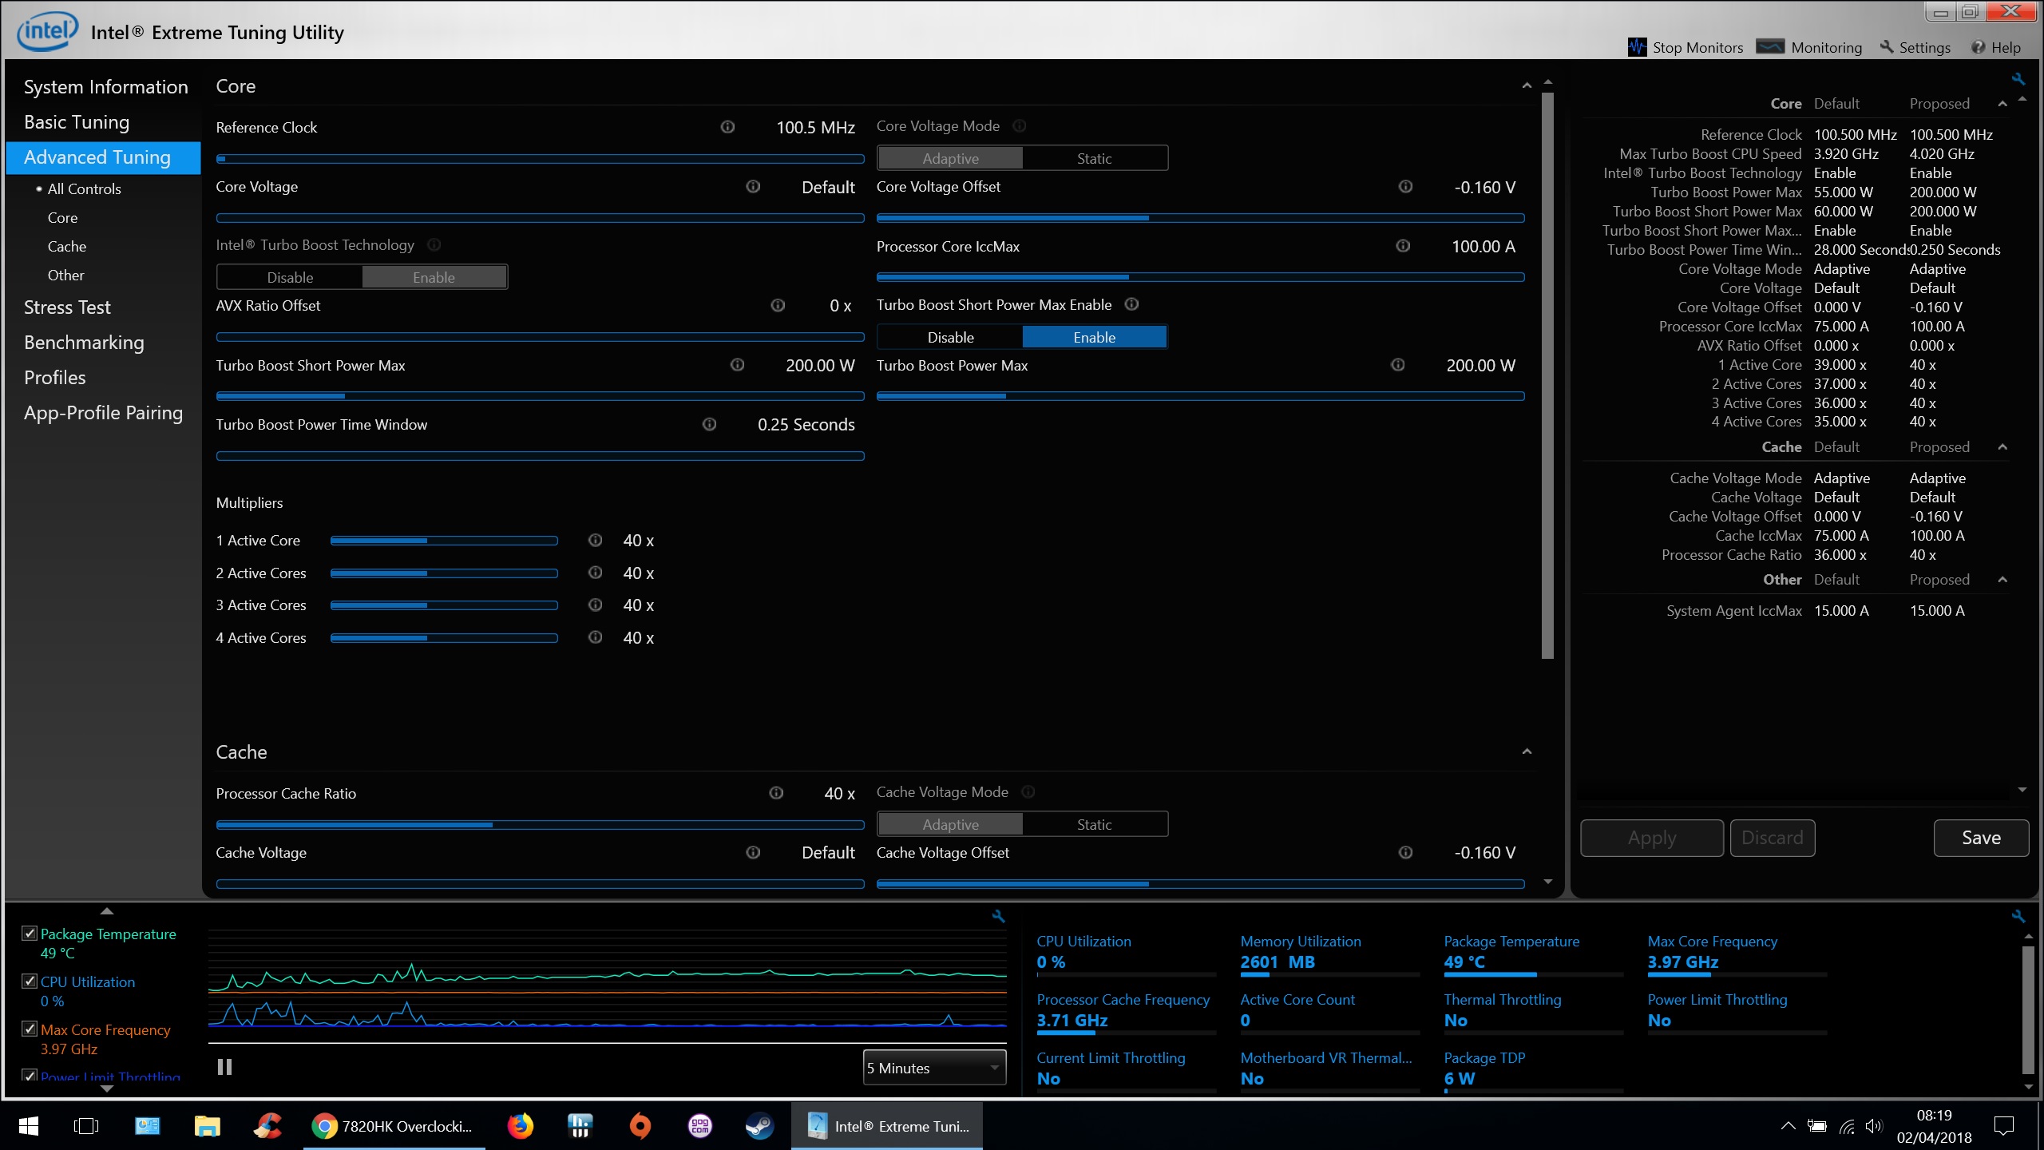
Task: Click info icon for Turbo Boost Power Max
Action: pos(1398,365)
